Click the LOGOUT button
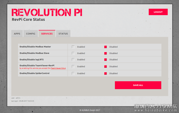Viewport: 179px width, 113px height. click(158, 12)
